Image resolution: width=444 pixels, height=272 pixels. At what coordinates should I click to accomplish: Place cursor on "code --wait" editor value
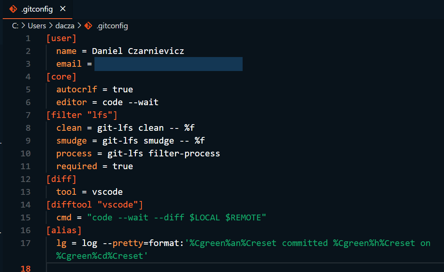point(130,102)
